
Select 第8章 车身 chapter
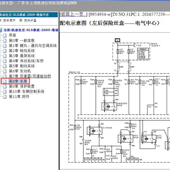(x=18, y=81)
